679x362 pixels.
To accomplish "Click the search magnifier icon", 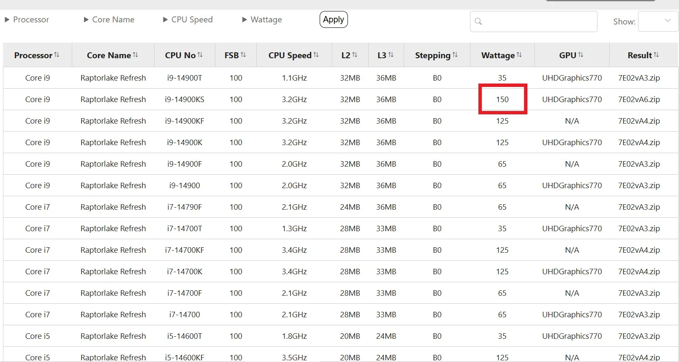I will click(478, 22).
